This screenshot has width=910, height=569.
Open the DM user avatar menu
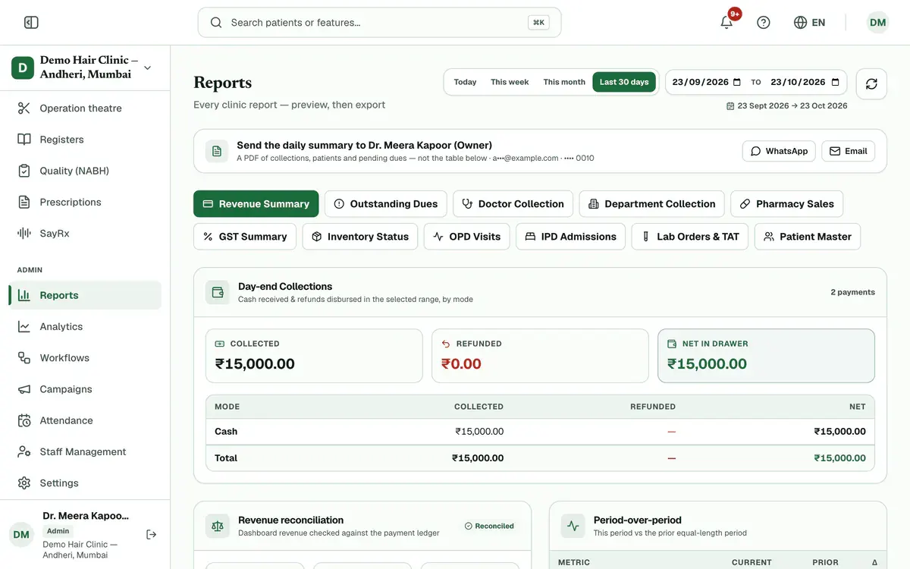click(878, 23)
